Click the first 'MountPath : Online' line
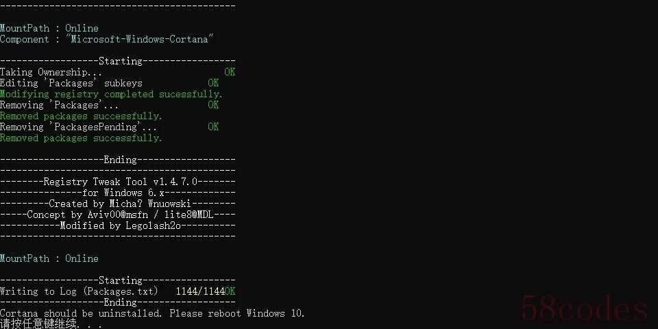 (49, 28)
